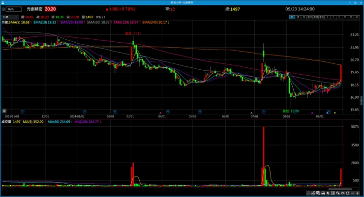Click the SMA(5) 18.68 legend
The width and height of the screenshot is (364, 197).
click(20, 23)
